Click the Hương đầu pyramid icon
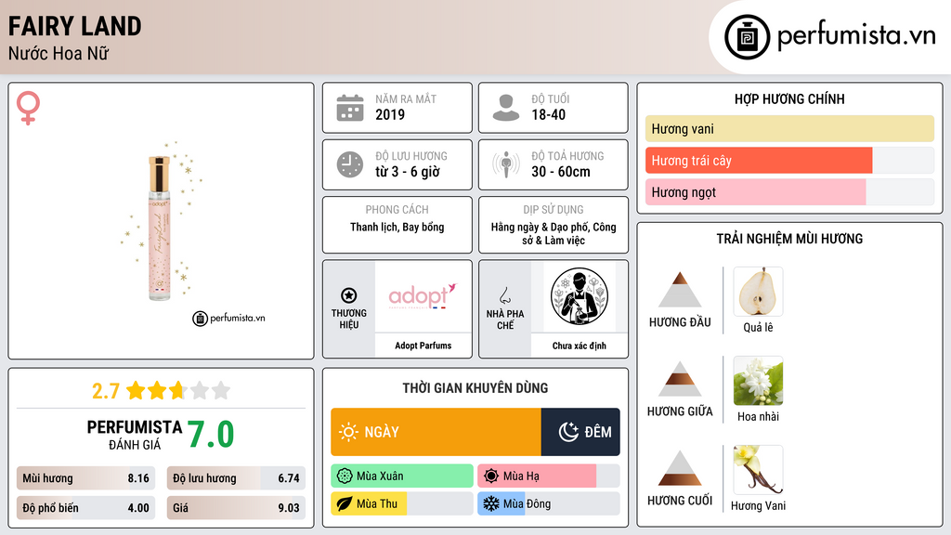 click(x=680, y=290)
